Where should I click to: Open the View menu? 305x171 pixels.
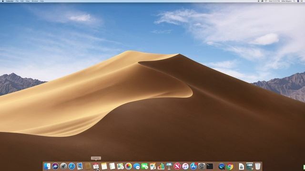tap(28, 1)
